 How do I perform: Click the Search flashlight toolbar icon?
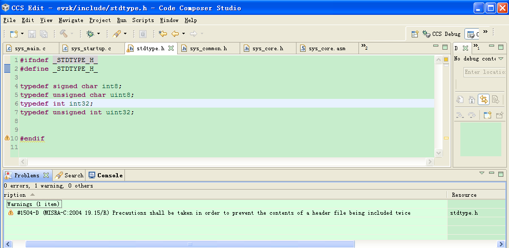[117, 33]
